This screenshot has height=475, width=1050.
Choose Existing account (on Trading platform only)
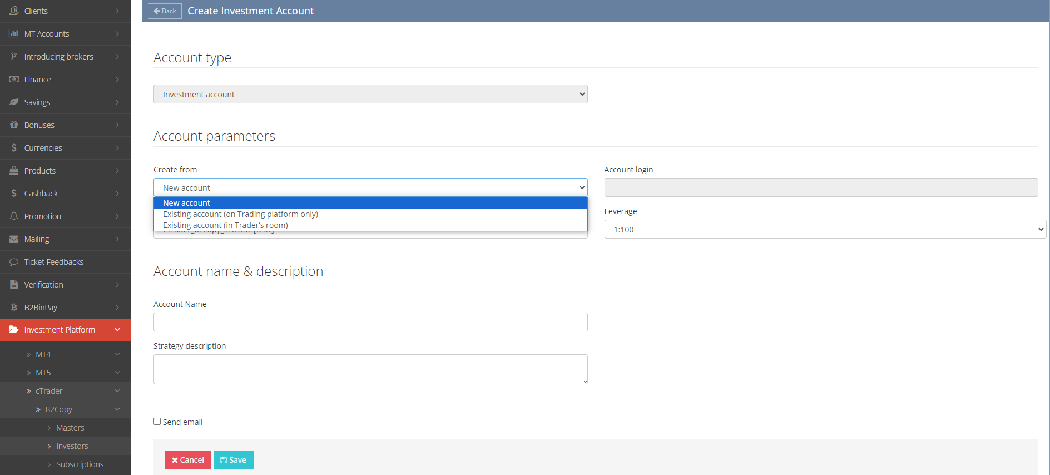tap(370, 214)
